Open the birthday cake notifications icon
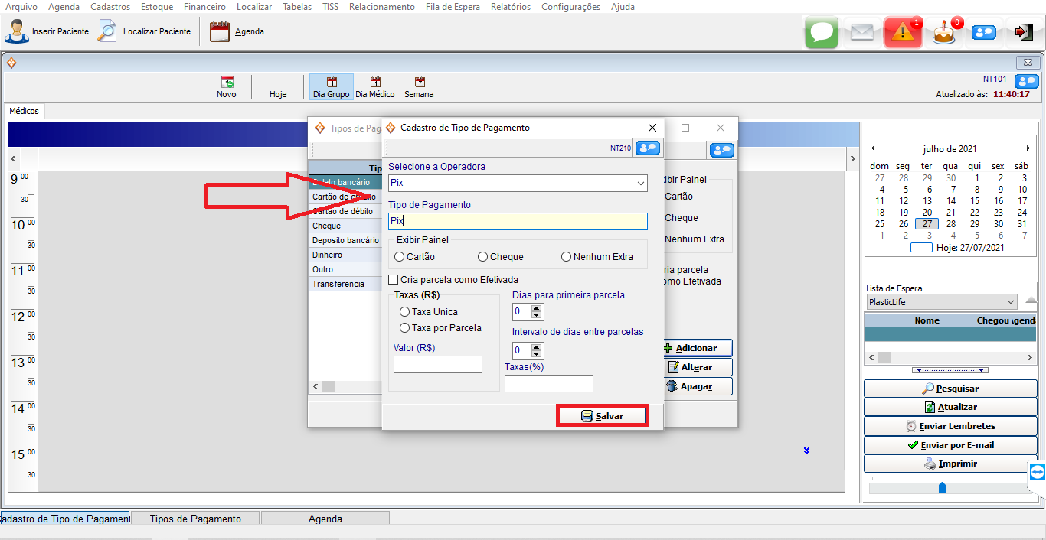Viewport: 1046px width, 540px height. coord(943,33)
